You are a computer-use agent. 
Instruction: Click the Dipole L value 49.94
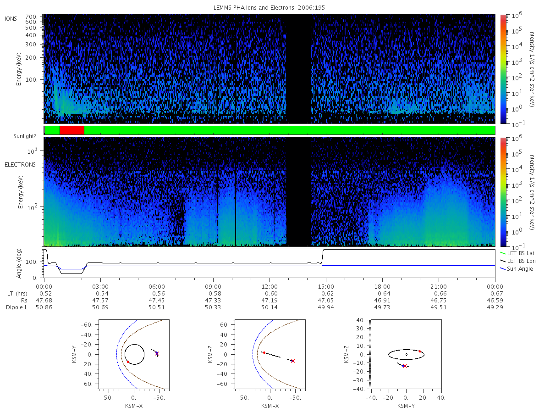(x=326, y=307)
